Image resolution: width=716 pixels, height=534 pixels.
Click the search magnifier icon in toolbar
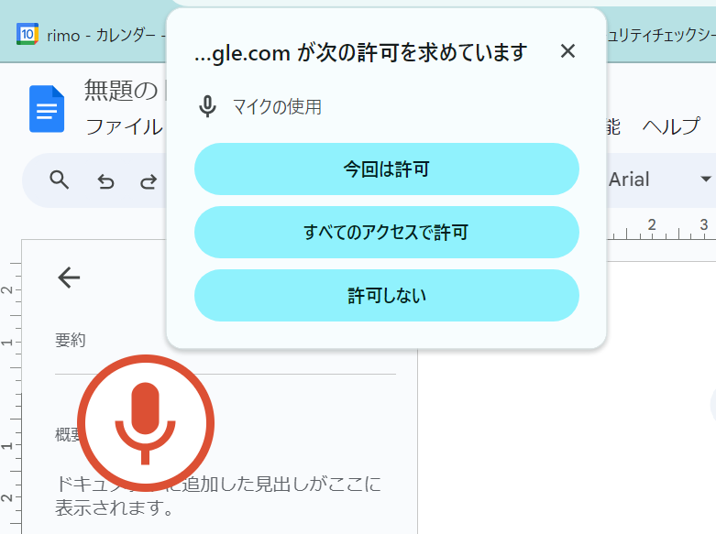[60, 180]
